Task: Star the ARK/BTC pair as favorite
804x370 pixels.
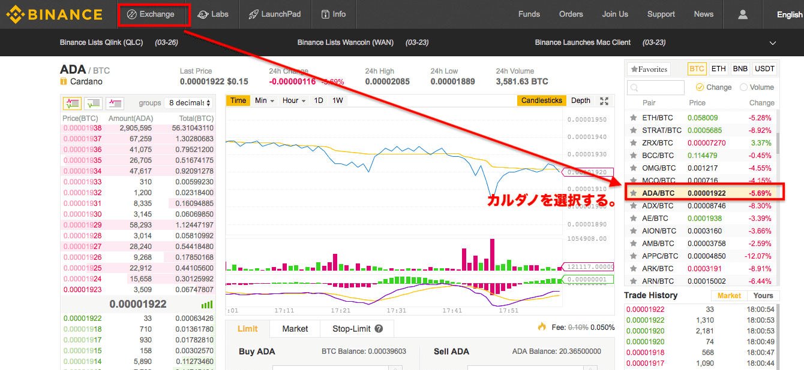Action: 633,269
